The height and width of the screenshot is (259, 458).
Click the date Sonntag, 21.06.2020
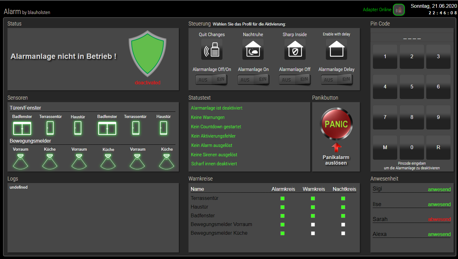point(434,6)
